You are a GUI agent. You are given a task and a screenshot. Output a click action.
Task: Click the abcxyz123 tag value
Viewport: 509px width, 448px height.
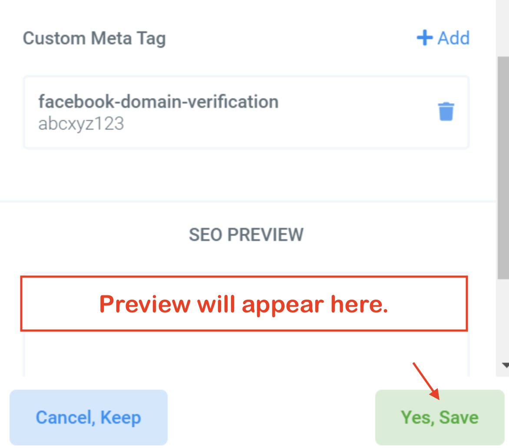pyautogui.click(x=81, y=124)
